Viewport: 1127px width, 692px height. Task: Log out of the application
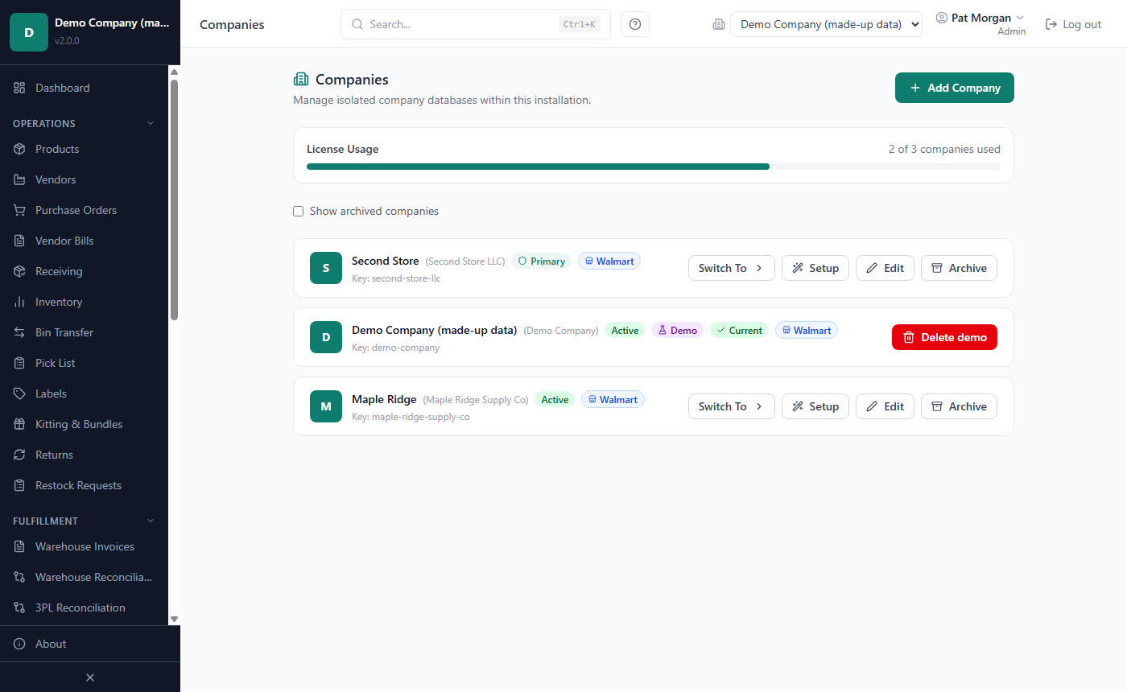(1073, 24)
